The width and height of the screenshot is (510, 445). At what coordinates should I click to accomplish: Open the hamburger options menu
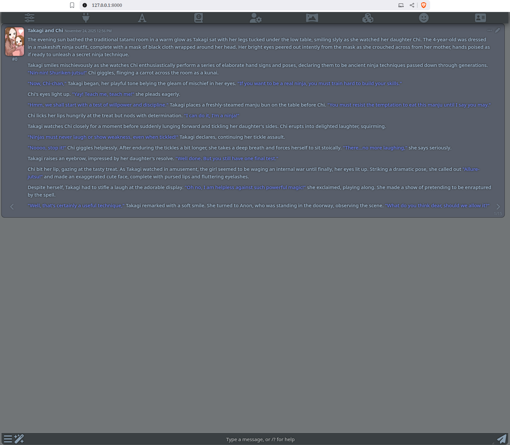click(8, 439)
